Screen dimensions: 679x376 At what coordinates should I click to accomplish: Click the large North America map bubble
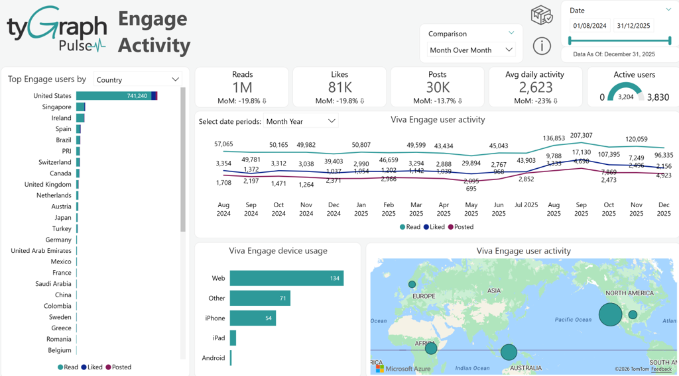click(610, 314)
